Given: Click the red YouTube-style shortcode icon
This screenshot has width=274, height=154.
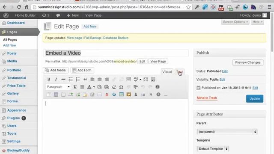Looking at the screenshot, I should tap(107, 95).
